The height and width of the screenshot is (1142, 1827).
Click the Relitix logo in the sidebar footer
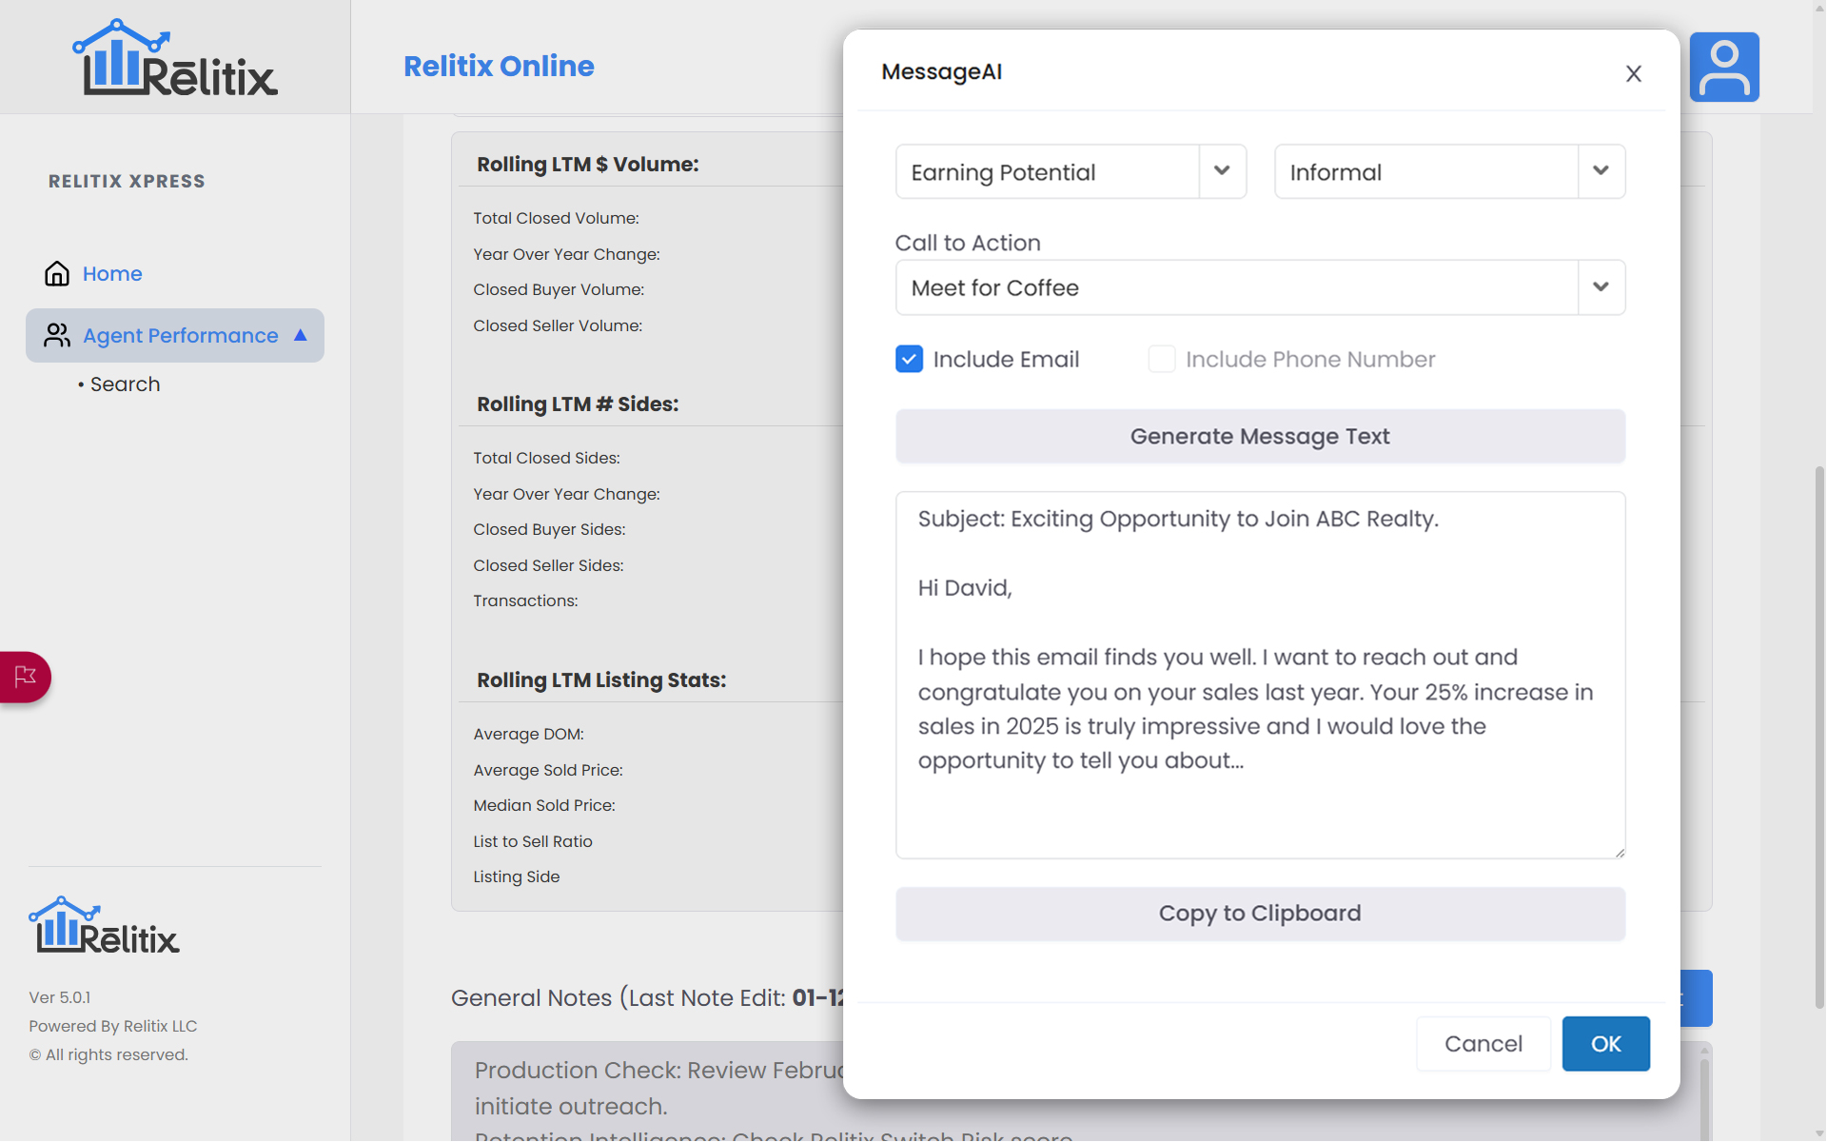104,925
